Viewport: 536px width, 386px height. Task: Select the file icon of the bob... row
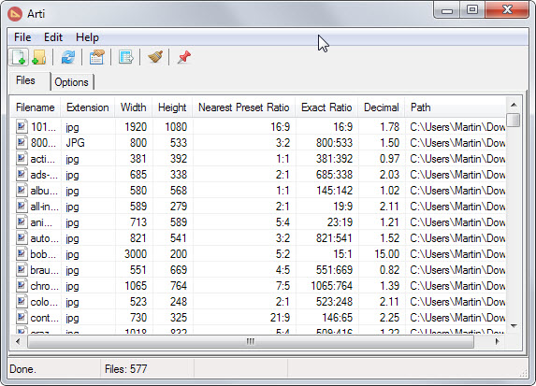point(22,254)
